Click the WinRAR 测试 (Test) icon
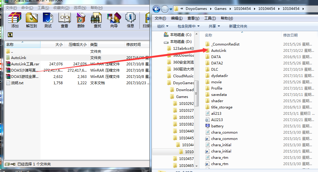 [48, 20]
